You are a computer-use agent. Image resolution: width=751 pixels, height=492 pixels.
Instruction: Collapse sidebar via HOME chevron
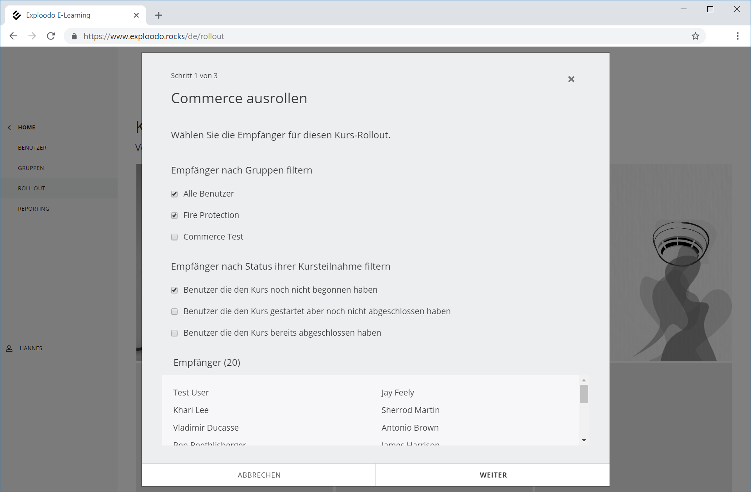click(9, 127)
